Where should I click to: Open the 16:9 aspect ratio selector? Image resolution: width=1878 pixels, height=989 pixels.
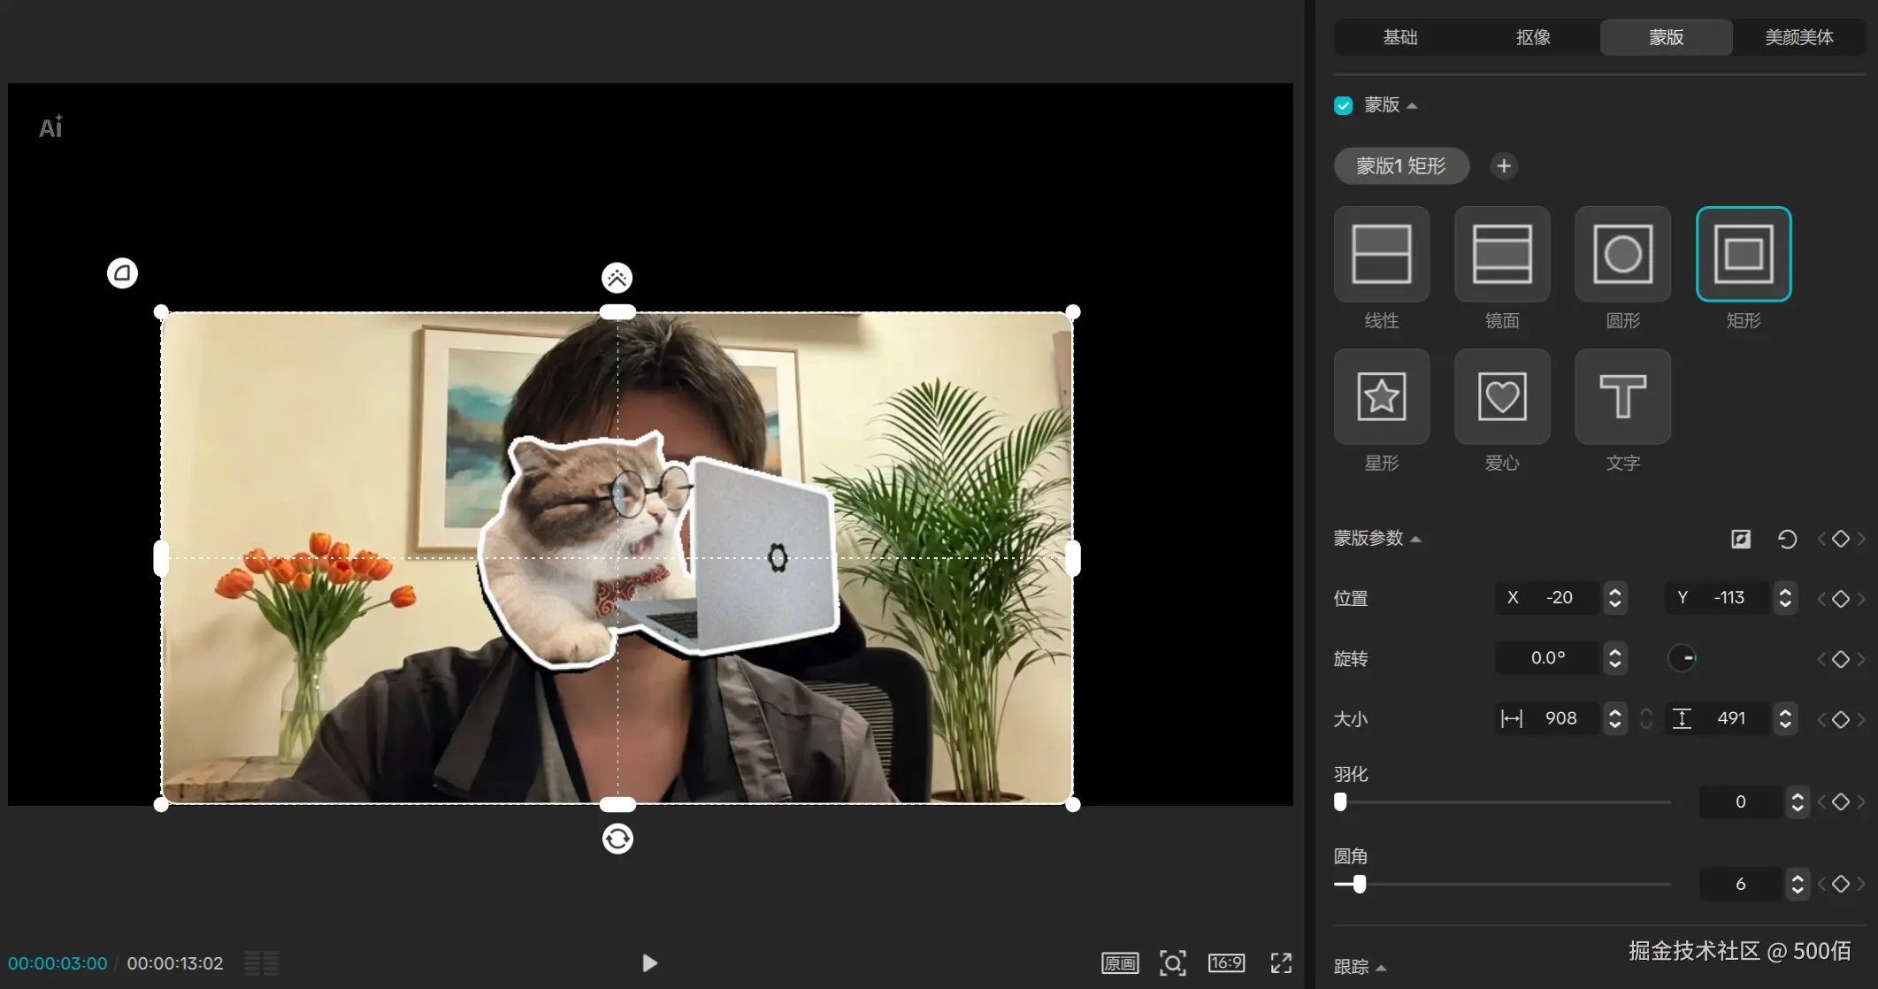pos(1226,962)
